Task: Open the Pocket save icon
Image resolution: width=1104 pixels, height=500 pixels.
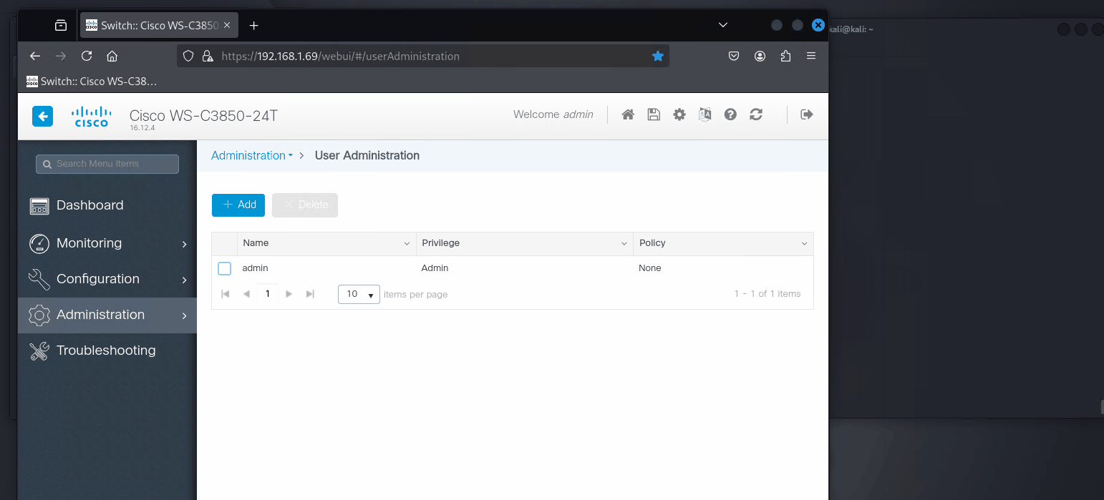Action: coord(734,56)
